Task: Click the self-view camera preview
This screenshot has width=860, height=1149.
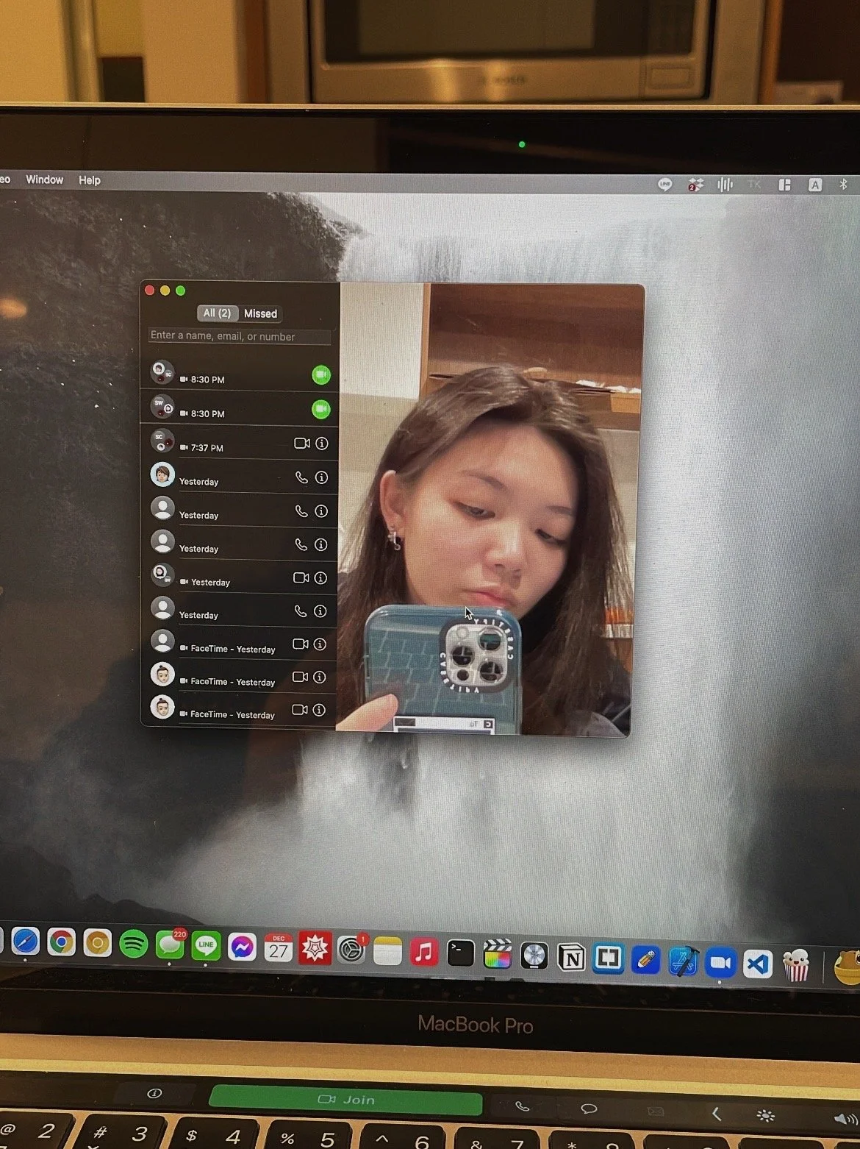Action: click(489, 509)
